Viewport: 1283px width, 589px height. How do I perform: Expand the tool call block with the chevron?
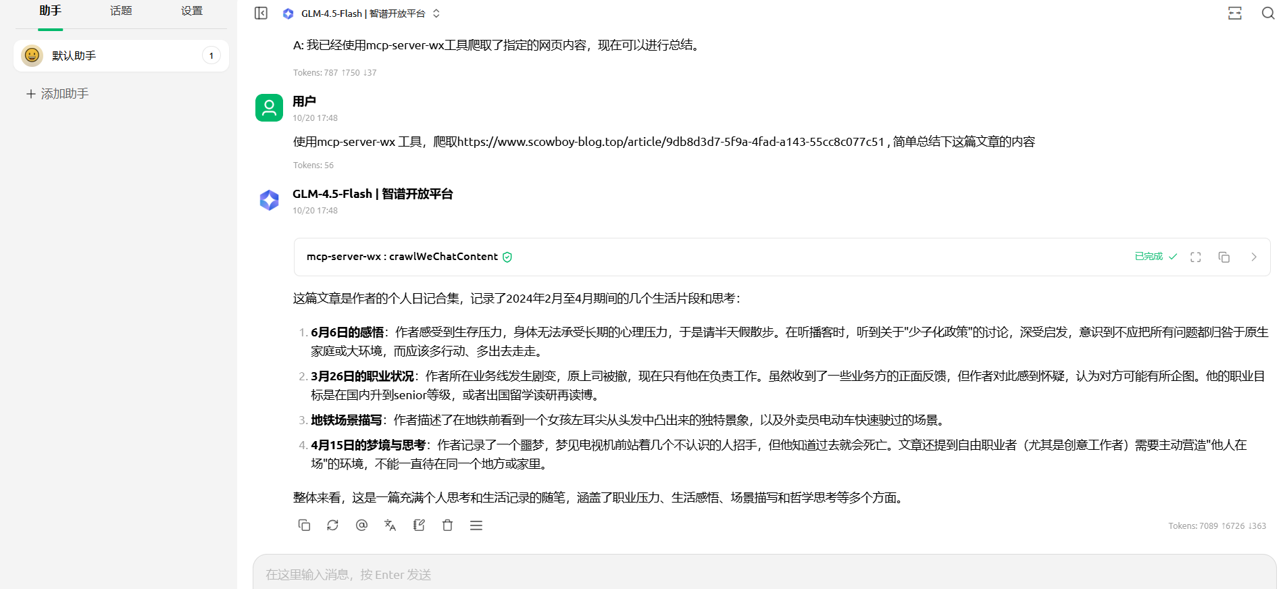pos(1254,257)
